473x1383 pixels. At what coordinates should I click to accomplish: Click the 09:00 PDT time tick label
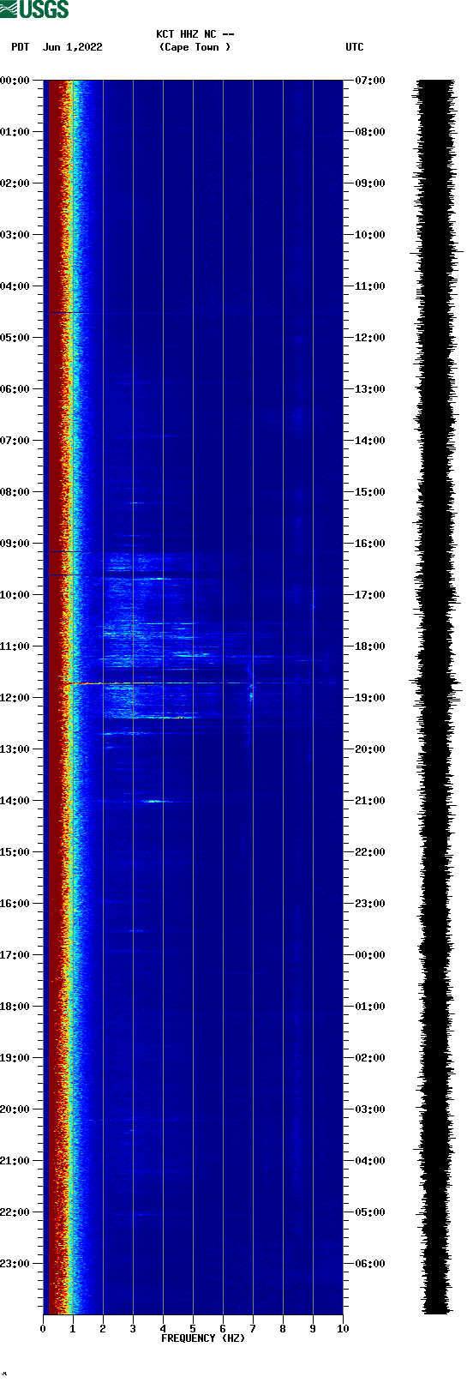pyautogui.click(x=15, y=544)
